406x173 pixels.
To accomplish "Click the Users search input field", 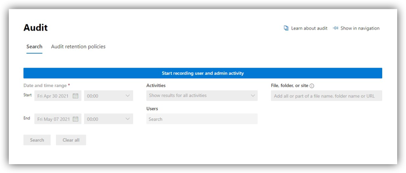I will [x=202, y=119].
